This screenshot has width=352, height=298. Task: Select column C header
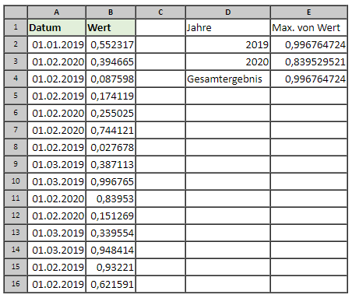160,12
